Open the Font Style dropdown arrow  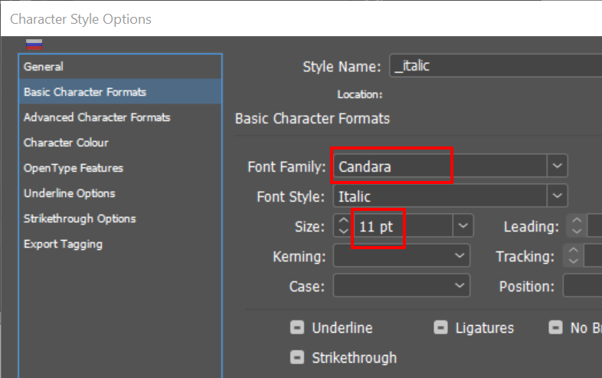point(557,196)
